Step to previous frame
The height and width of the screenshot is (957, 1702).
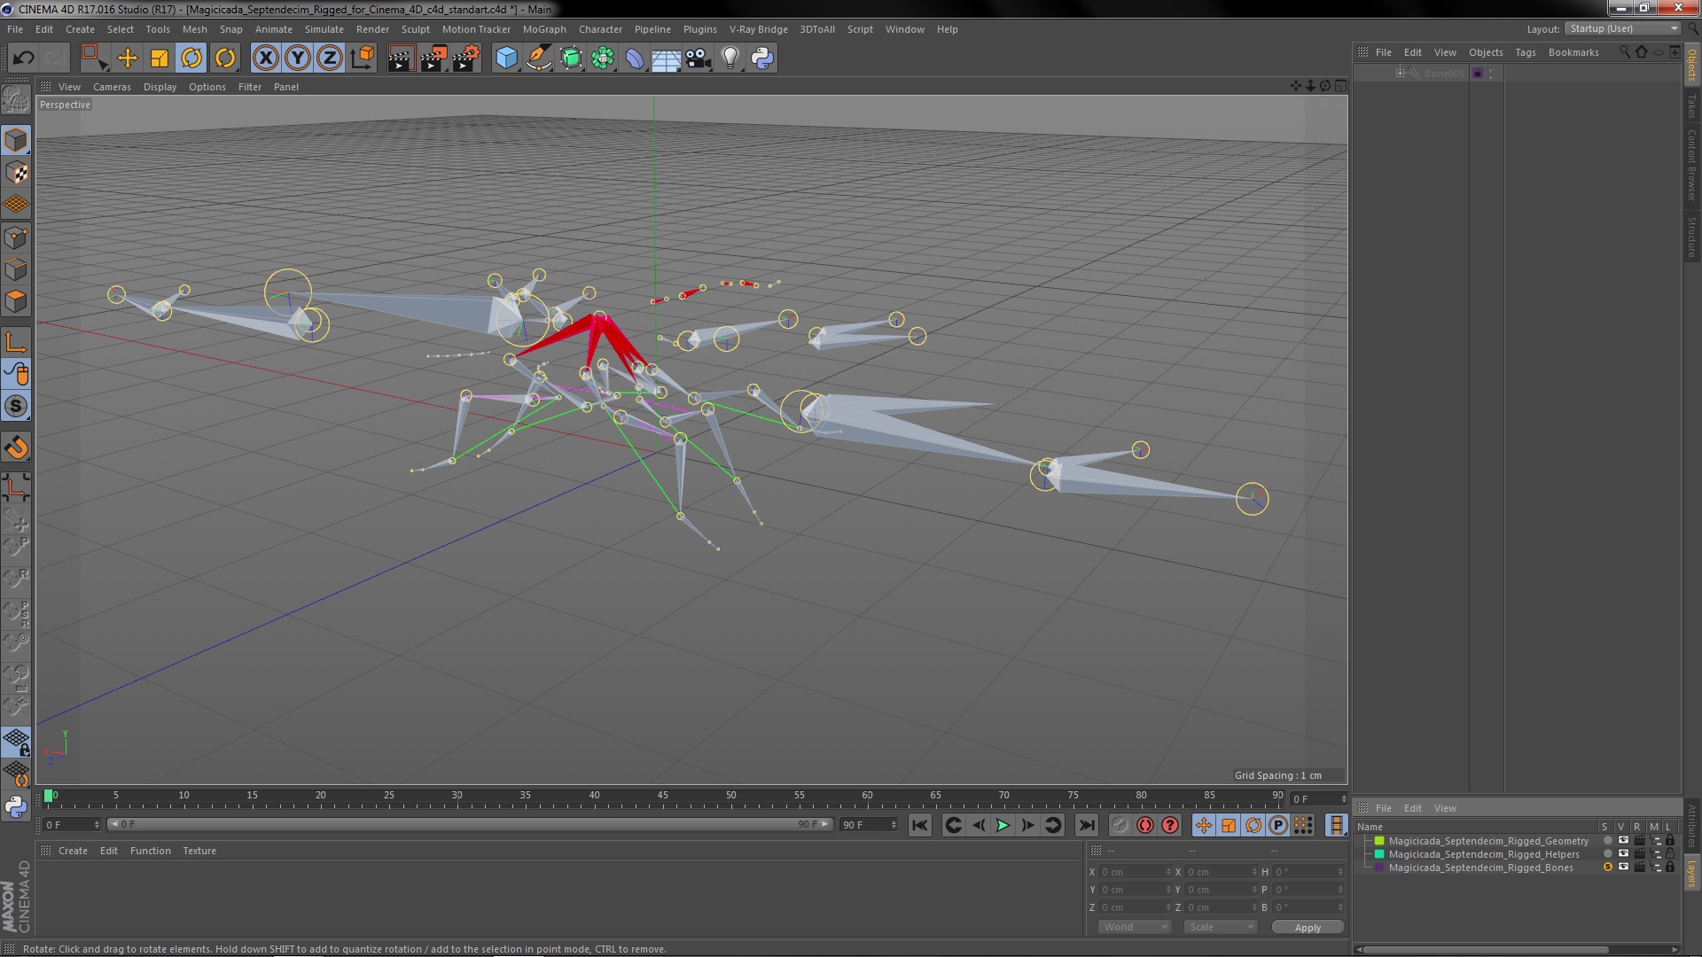click(979, 825)
